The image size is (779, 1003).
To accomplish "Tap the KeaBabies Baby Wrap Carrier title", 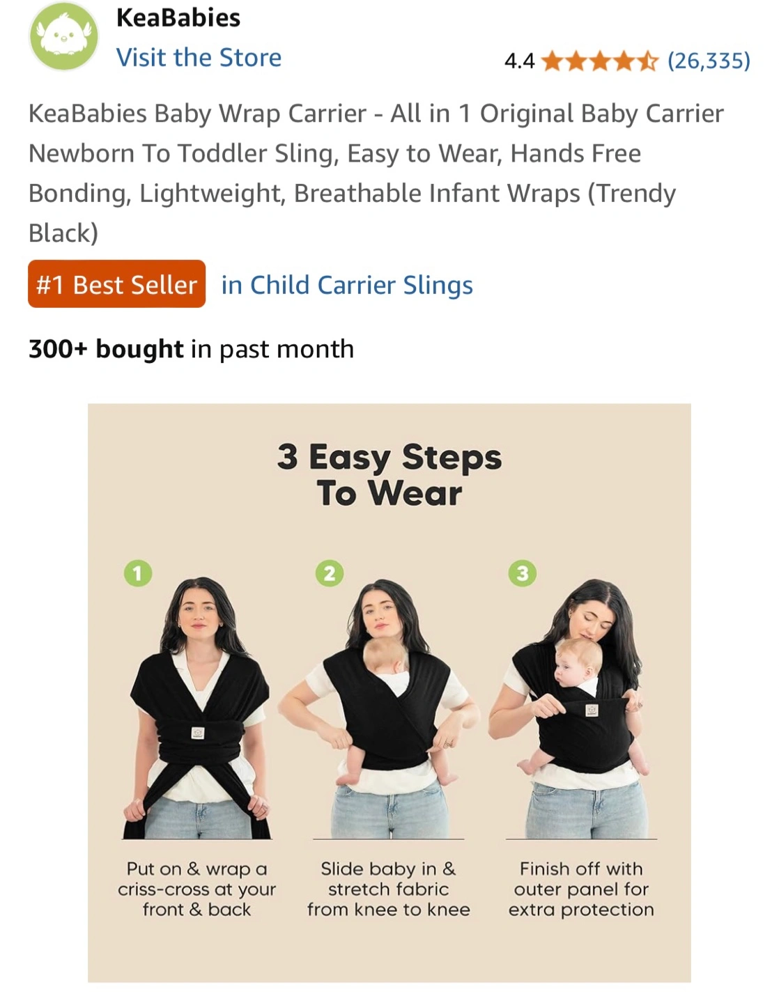I will (376, 173).
